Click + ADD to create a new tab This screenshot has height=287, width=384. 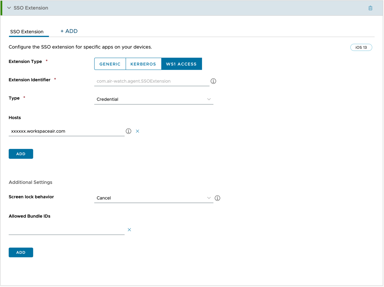coord(69,31)
